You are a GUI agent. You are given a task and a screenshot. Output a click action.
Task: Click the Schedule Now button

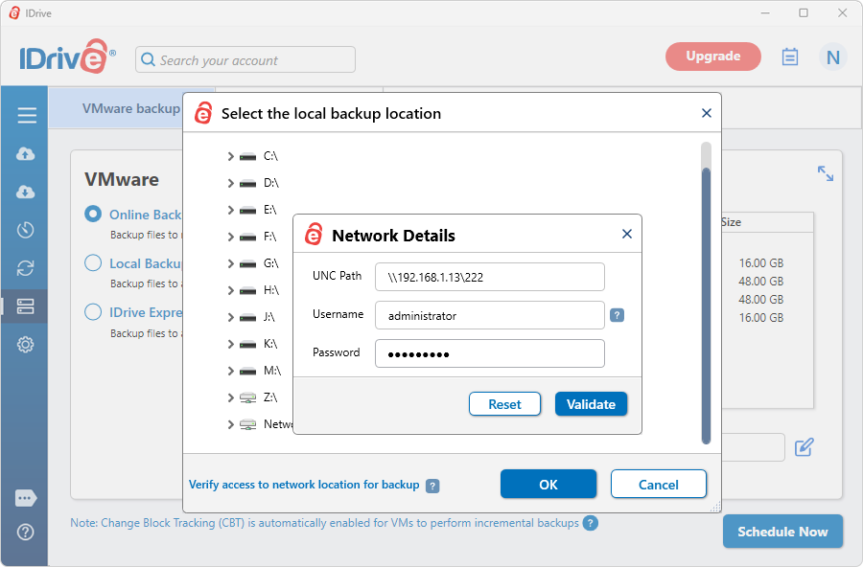782,532
